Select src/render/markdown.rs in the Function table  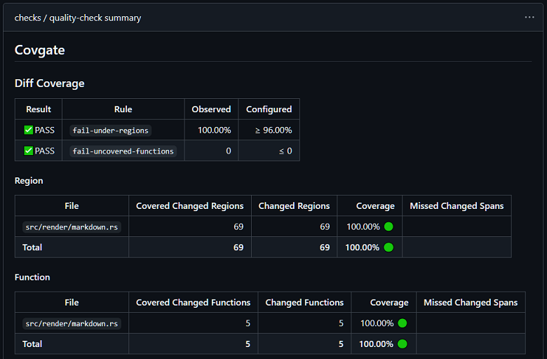(72, 324)
